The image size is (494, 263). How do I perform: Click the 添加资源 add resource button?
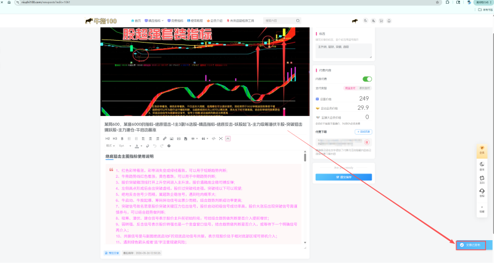363,131
